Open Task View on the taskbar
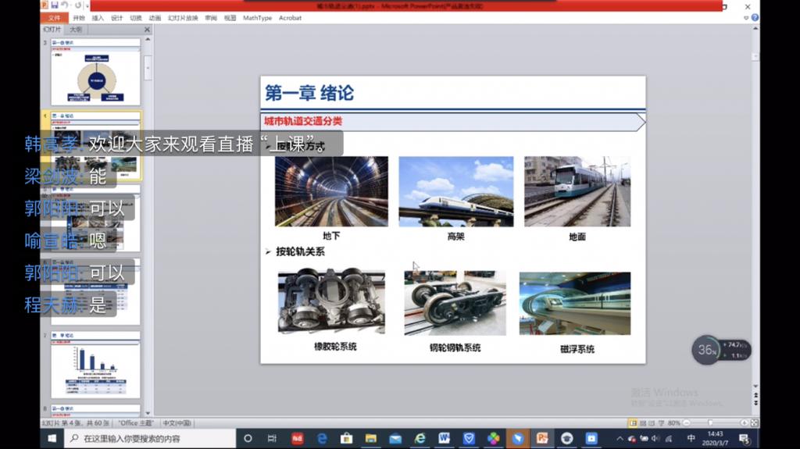This screenshot has width=800, height=449. 272,439
